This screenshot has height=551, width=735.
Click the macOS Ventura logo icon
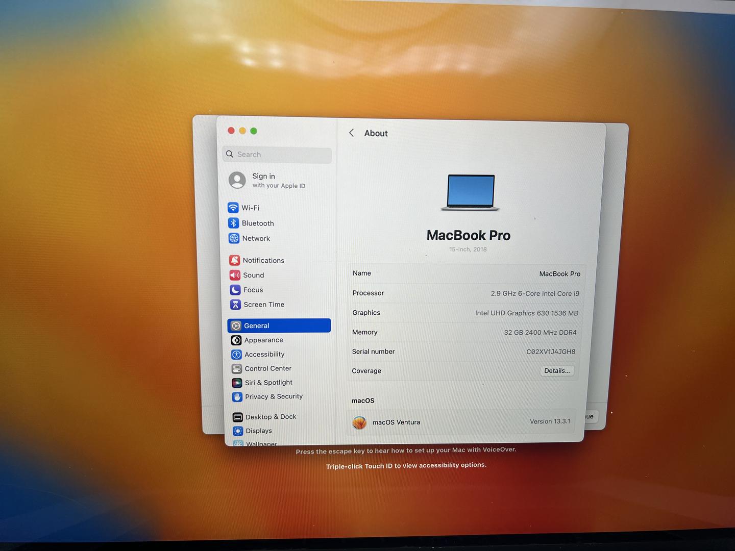tap(359, 422)
